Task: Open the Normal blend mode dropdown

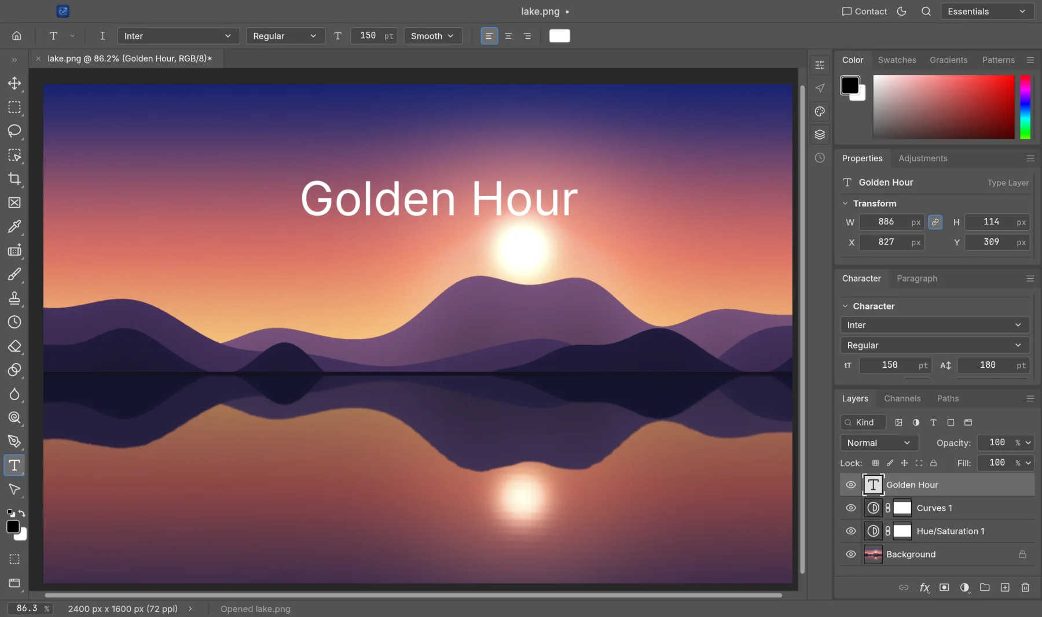Action: [879, 443]
